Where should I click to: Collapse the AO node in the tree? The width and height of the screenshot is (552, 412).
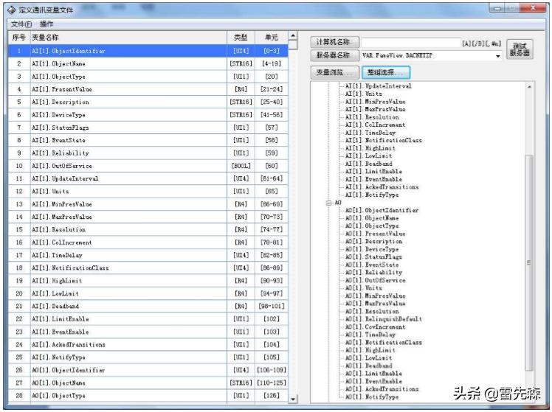[x=329, y=203]
